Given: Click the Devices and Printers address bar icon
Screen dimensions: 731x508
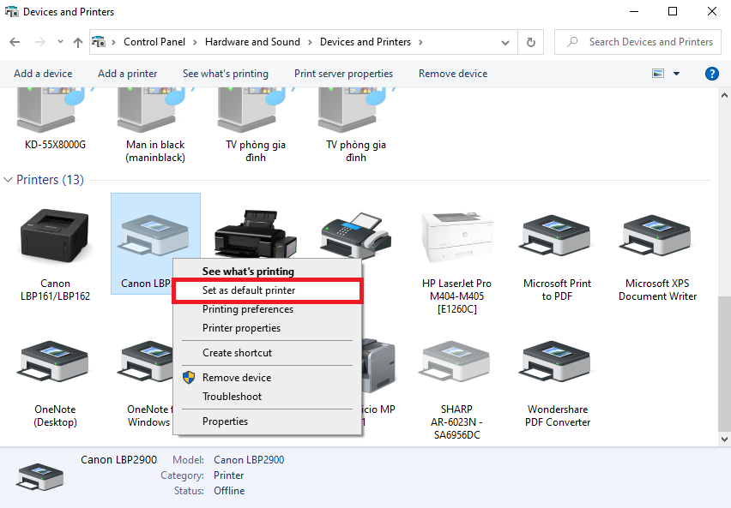Looking at the screenshot, I should pyautogui.click(x=99, y=42).
